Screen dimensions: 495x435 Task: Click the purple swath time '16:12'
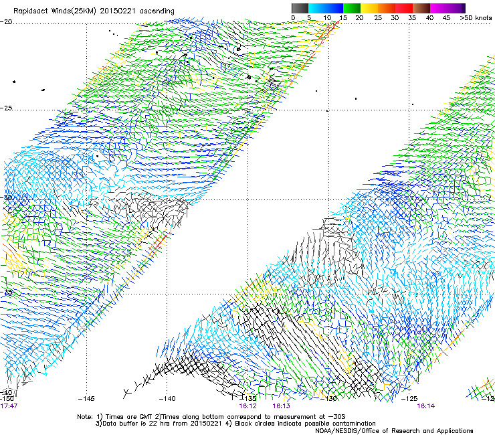(x=248, y=406)
